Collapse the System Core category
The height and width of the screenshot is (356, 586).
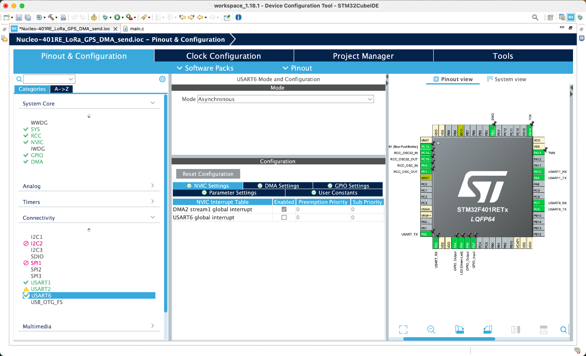click(x=152, y=103)
